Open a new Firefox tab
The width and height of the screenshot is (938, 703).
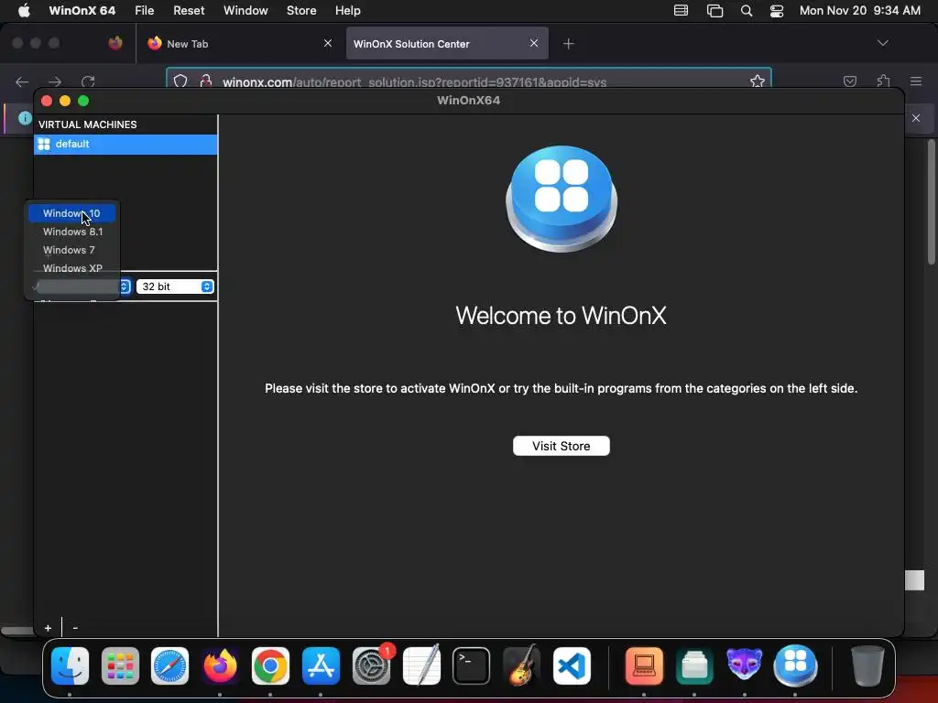point(568,44)
